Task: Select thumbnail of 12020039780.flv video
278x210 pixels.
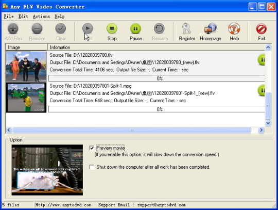Action: pyautogui.click(x=26, y=67)
